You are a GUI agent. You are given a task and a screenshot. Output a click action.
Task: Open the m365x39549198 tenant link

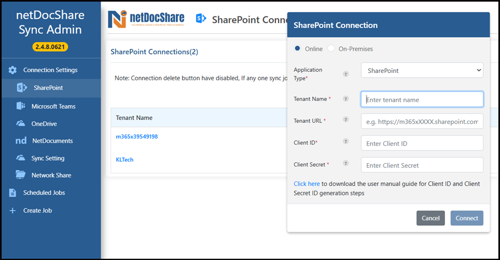(x=137, y=136)
